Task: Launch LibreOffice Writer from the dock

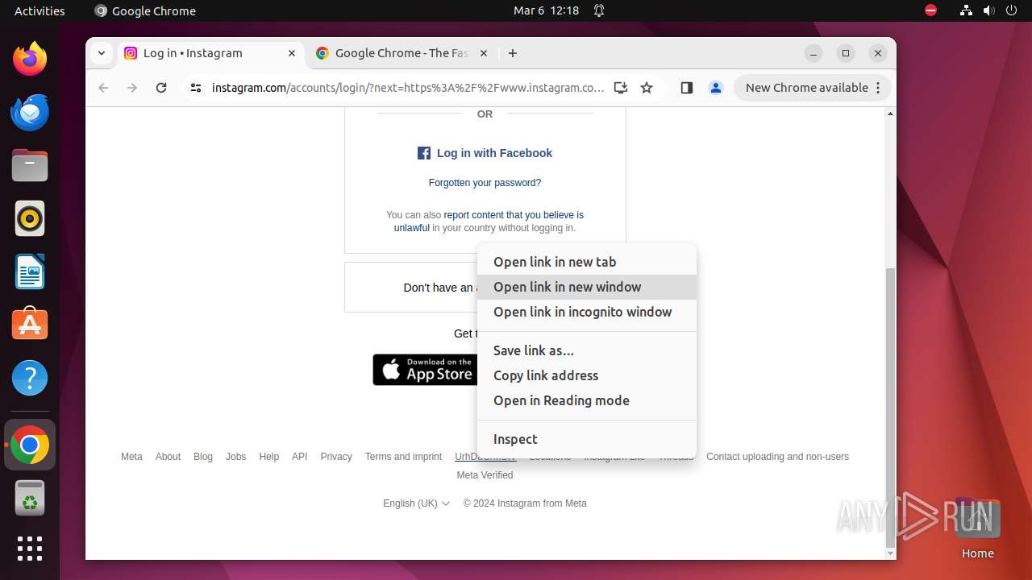Action: click(30, 271)
